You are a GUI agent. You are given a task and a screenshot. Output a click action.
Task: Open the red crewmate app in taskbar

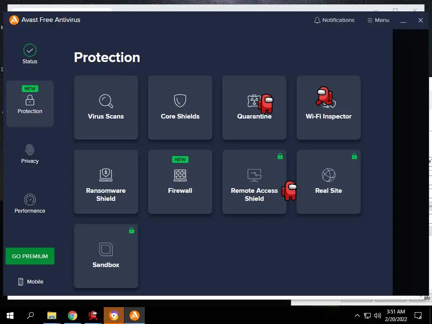(93, 316)
